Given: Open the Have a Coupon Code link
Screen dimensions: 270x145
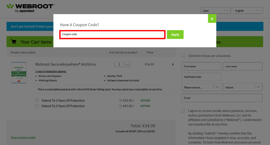Looking at the screenshot, I should point(23,137).
